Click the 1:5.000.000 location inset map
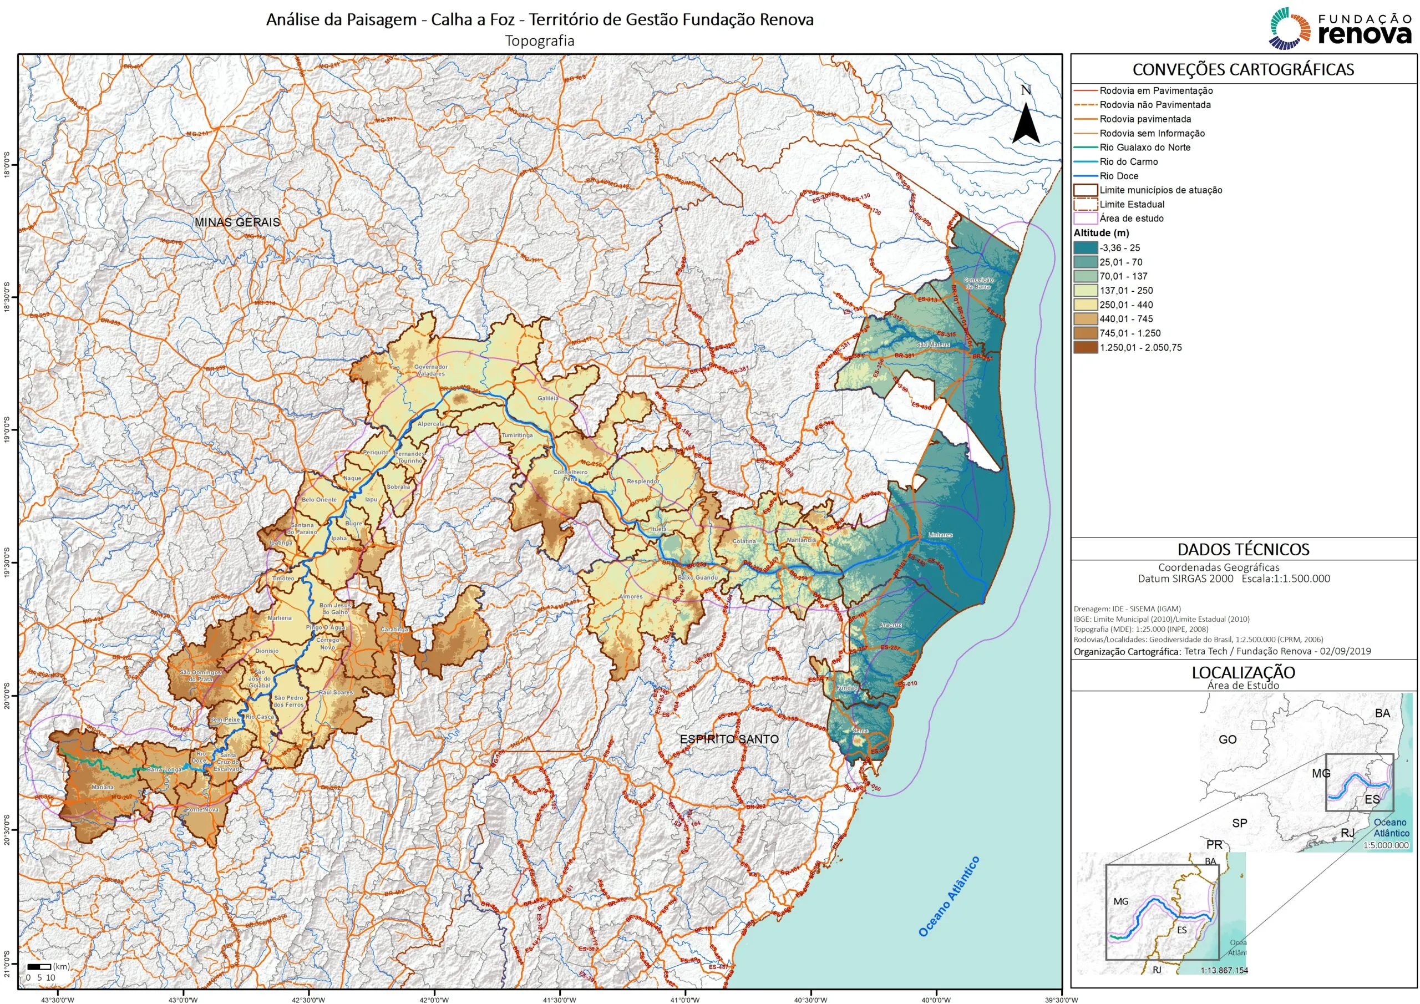Viewport: 1420px width, 1004px height. [1305, 773]
